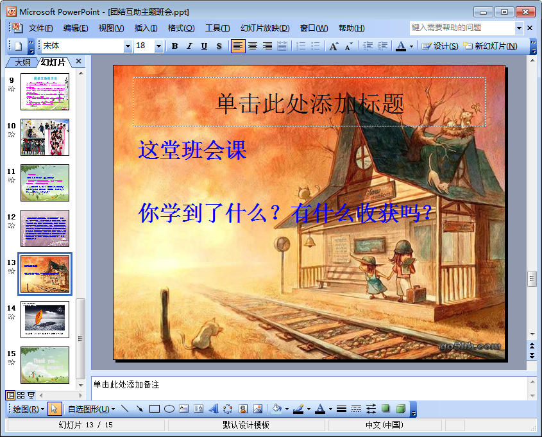
Task: Open the 自选图形 AutoShapes menu
Action: click(92, 409)
